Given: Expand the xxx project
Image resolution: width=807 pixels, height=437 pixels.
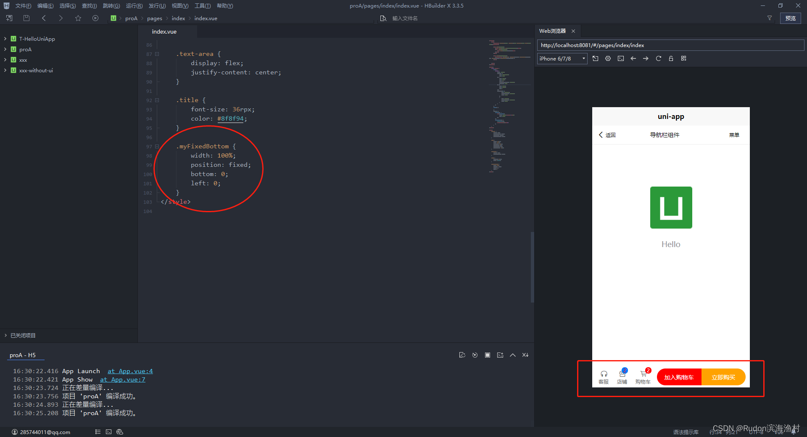Looking at the screenshot, I should [x=5, y=60].
